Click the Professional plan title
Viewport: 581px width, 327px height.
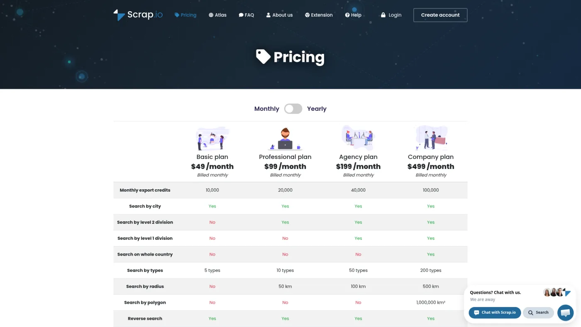[285, 157]
